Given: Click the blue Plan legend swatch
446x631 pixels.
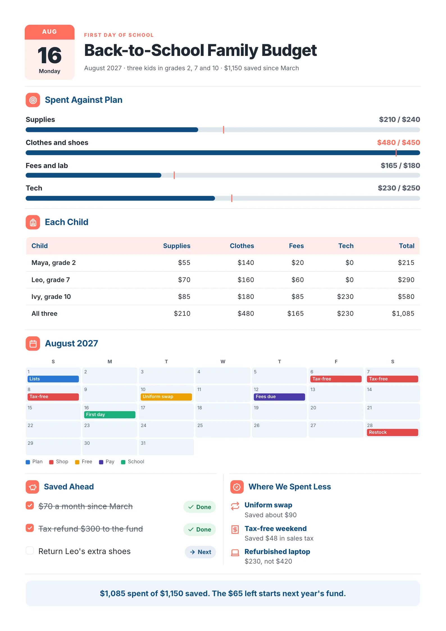Looking at the screenshot, I should (28, 462).
